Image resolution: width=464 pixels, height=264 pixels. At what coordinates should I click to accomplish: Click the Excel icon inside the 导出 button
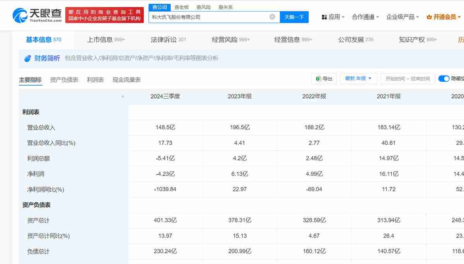click(318, 78)
